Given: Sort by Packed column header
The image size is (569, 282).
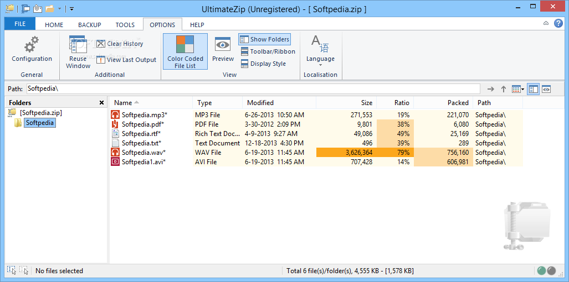Looking at the screenshot, I should (x=443, y=103).
